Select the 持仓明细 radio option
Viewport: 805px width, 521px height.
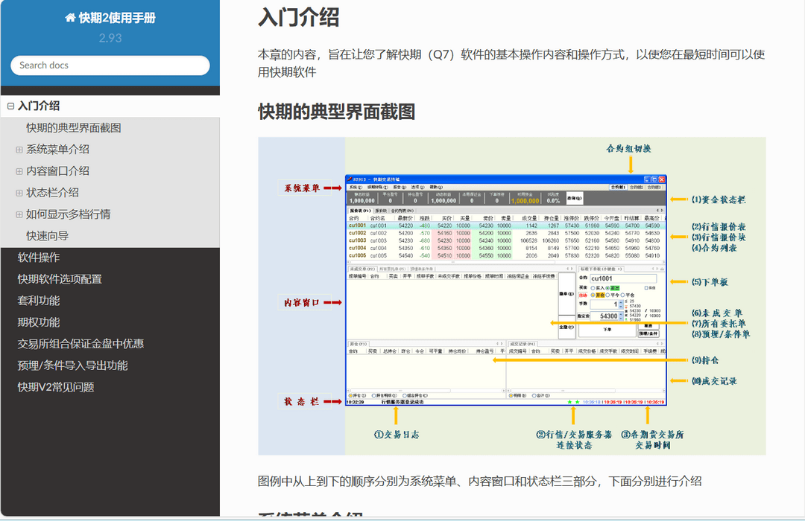[x=373, y=394]
